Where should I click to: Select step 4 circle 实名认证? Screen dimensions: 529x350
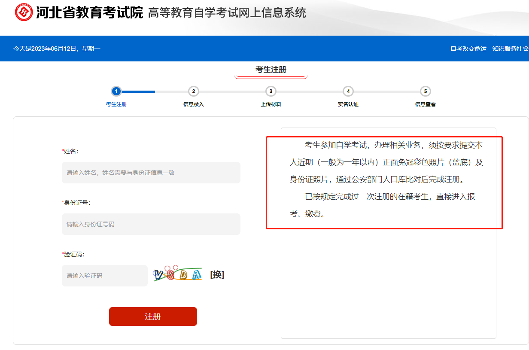pyautogui.click(x=348, y=91)
